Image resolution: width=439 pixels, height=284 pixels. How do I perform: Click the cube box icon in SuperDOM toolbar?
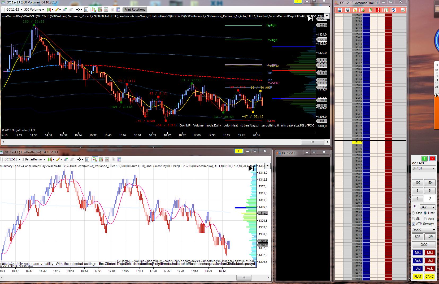click(x=347, y=10)
